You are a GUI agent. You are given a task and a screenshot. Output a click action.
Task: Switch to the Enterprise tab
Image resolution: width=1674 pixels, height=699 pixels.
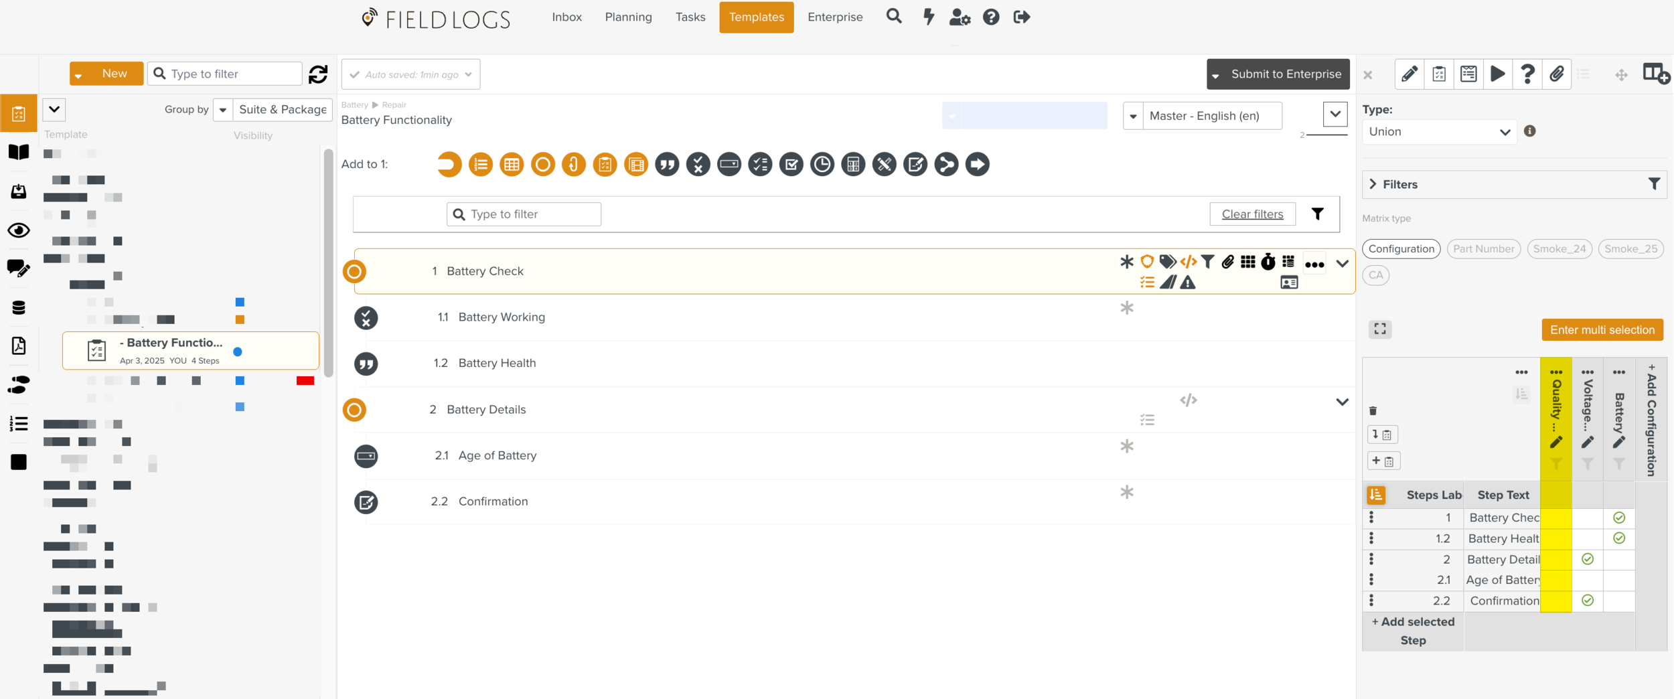(834, 17)
